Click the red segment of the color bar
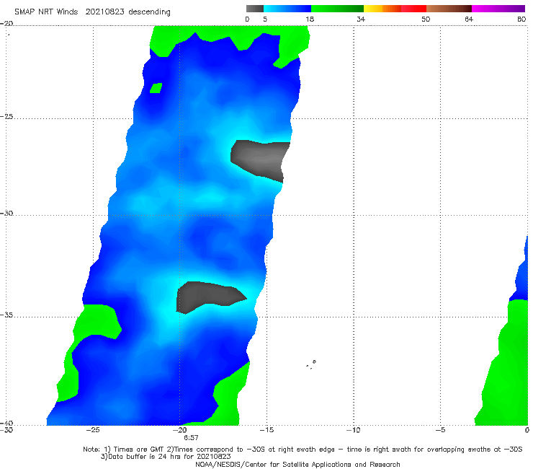This screenshot has width=533, height=469. (413, 9)
